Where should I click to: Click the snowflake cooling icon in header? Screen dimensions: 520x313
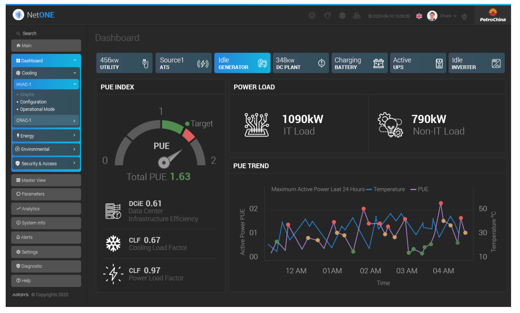(x=342, y=16)
